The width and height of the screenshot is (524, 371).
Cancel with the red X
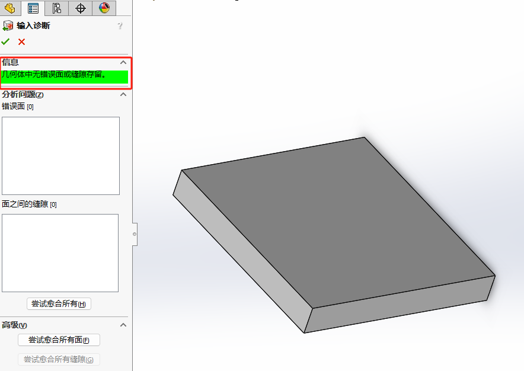pyautogui.click(x=22, y=41)
